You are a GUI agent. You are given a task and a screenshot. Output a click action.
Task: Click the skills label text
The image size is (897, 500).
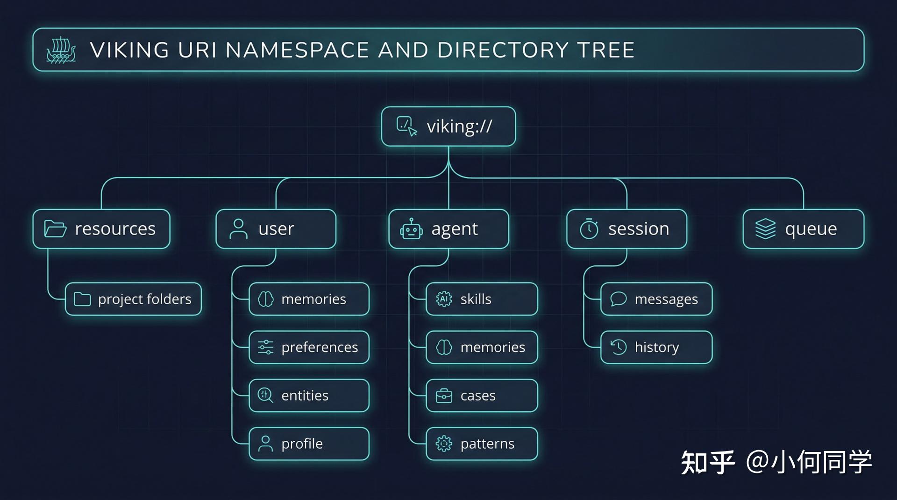[x=476, y=299]
